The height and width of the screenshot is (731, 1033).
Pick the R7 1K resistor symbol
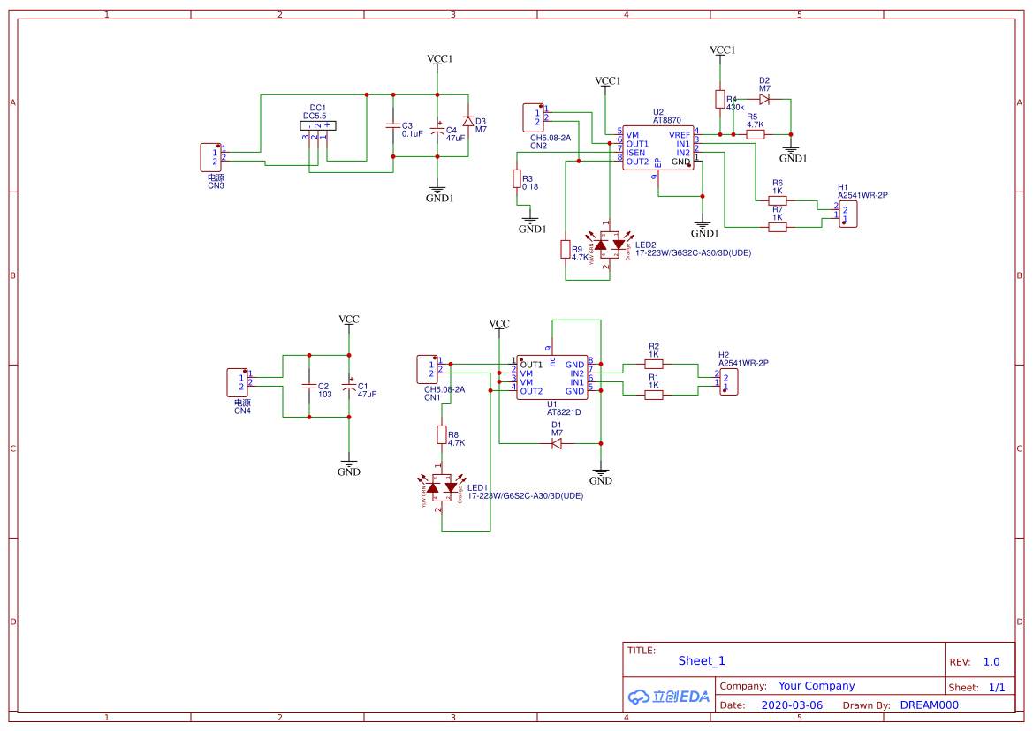[x=778, y=228]
